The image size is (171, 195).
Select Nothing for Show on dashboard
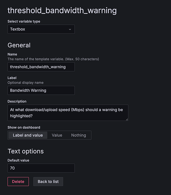click(78, 135)
